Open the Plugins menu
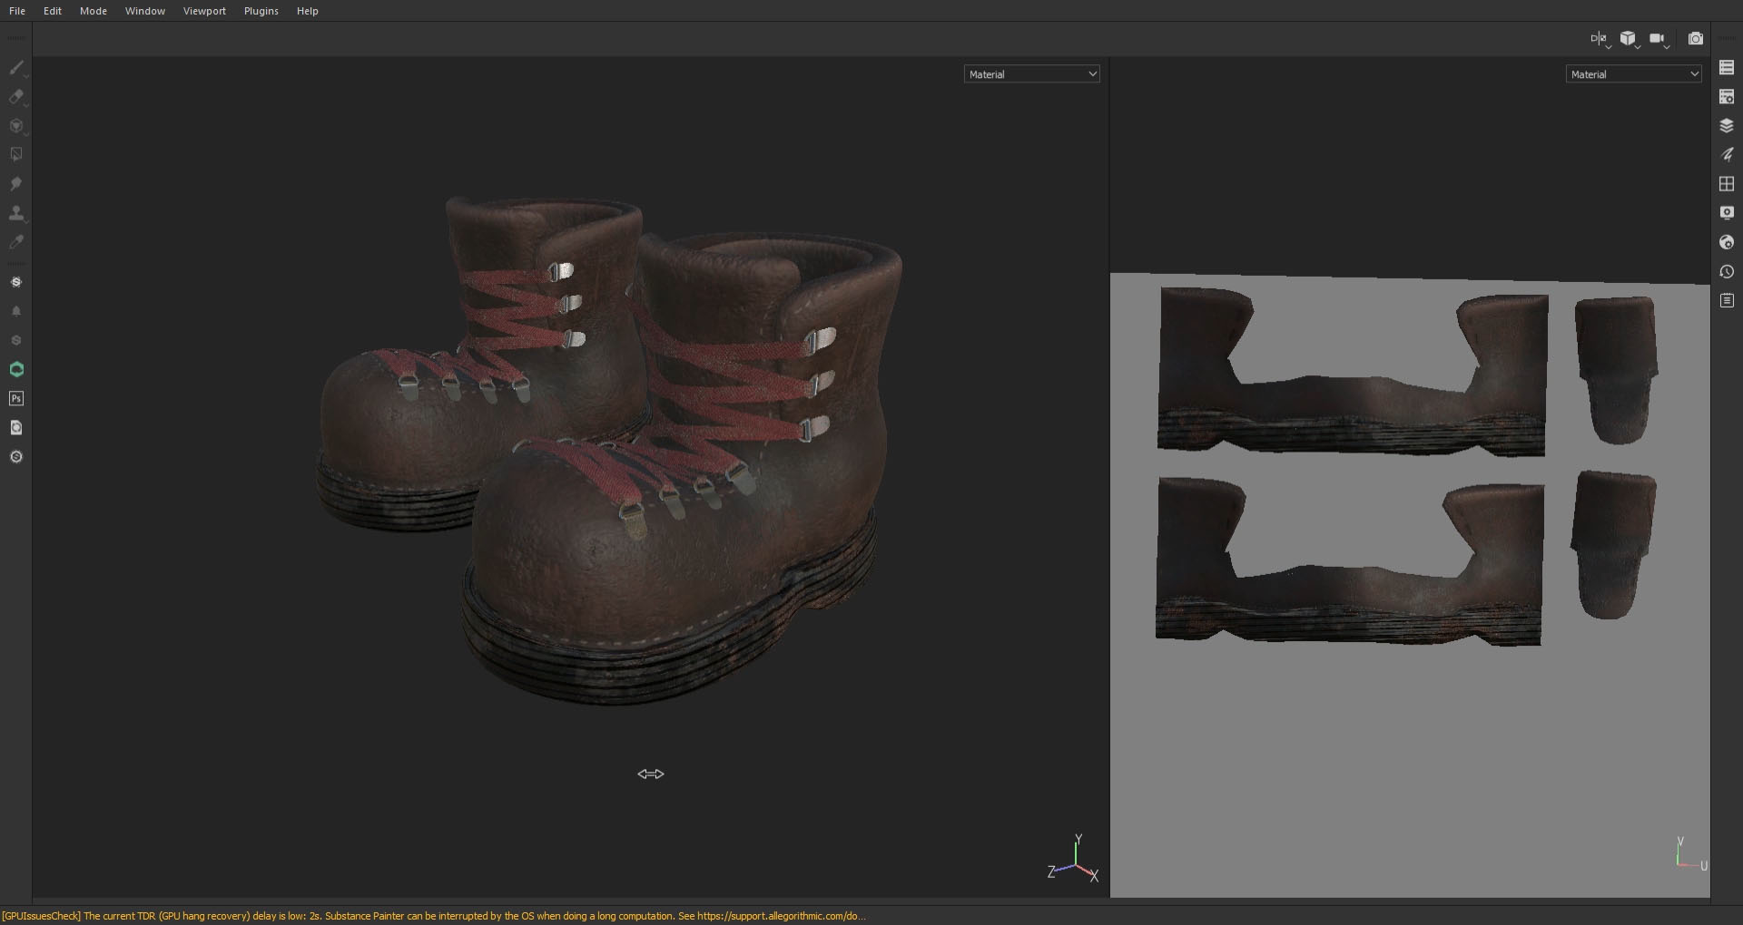The height and width of the screenshot is (925, 1743). (261, 11)
